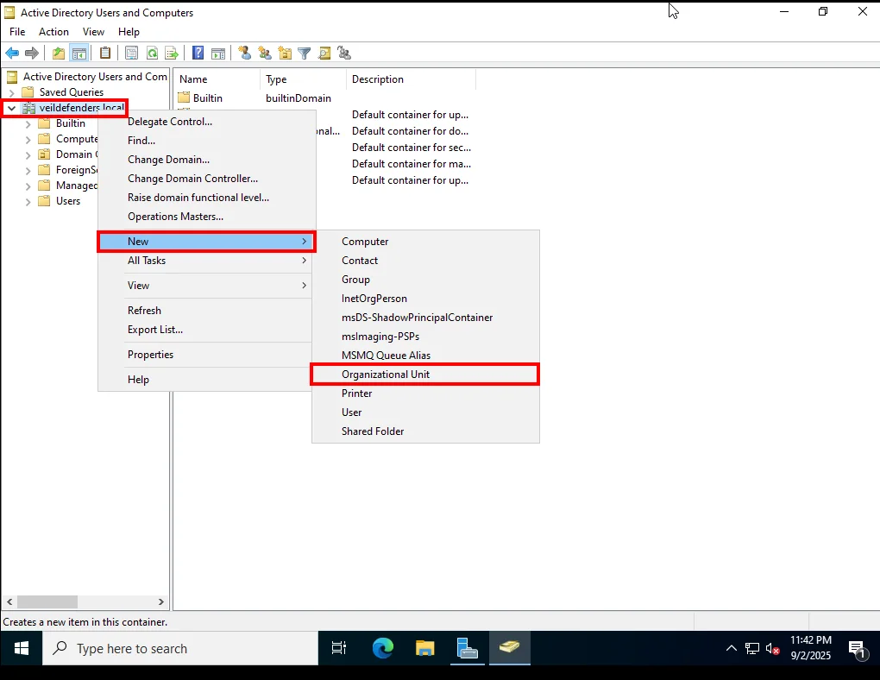
Task: Open the File menu
Action: tap(17, 32)
